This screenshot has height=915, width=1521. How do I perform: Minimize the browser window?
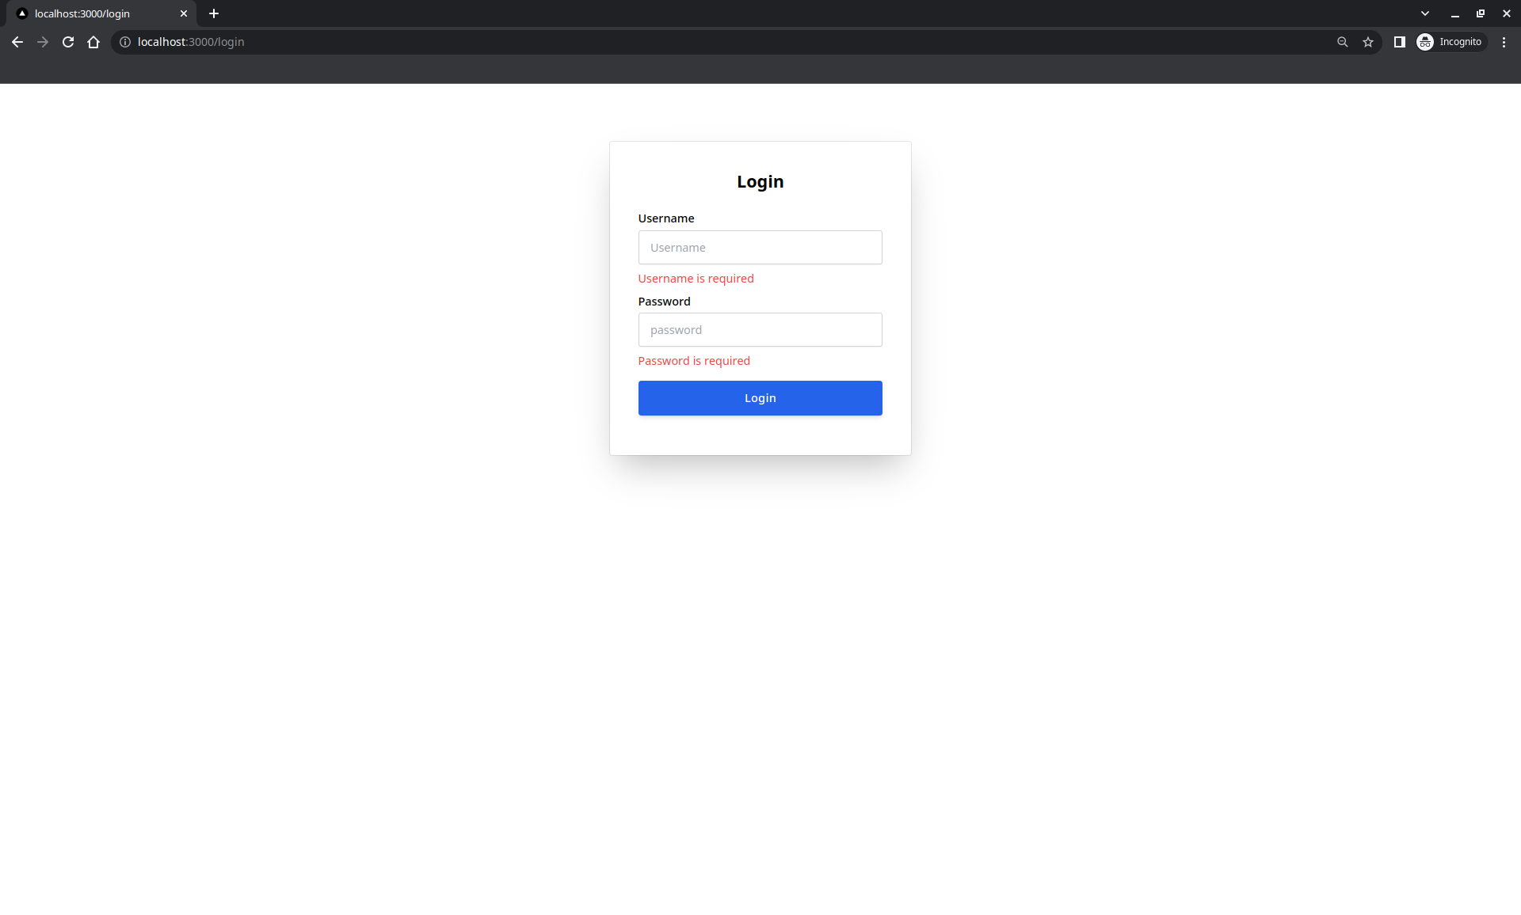[1454, 13]
